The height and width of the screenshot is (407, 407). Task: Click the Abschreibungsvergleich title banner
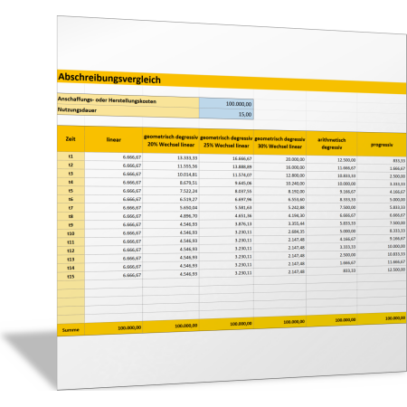[x=232, y=81]
